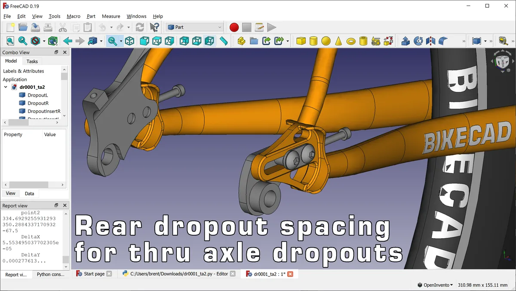The height and width of the screenshot is (291, 516).
Task: Open the Measure menu
Action: tap(111, 16)
